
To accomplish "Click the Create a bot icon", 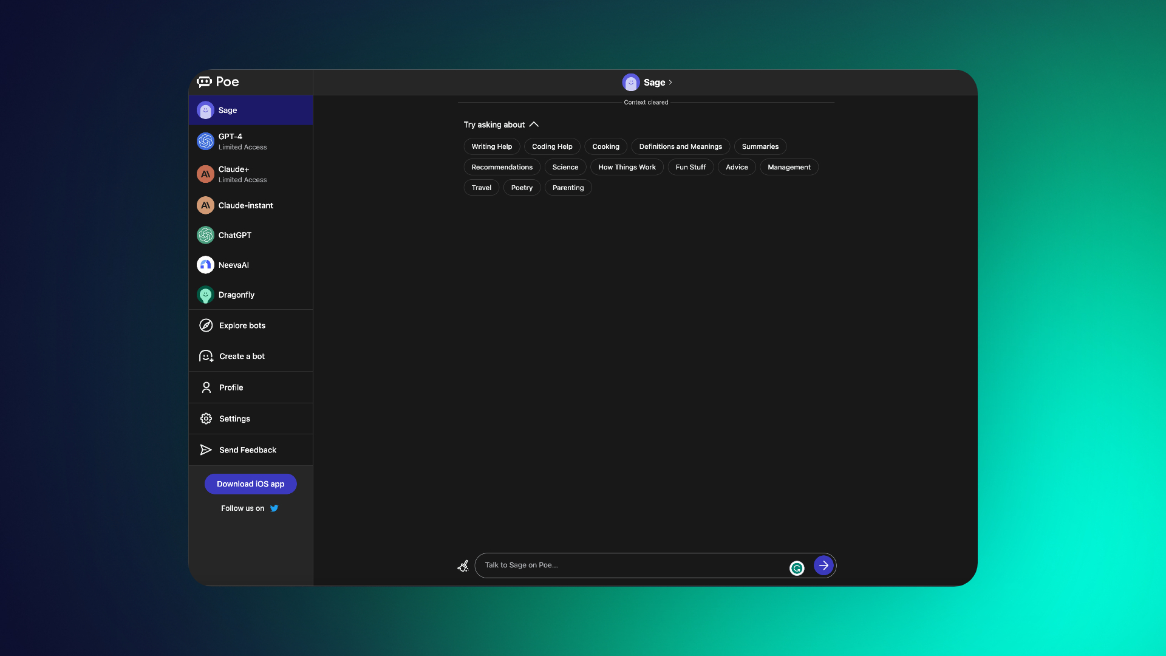I will [x=206, y=357].
